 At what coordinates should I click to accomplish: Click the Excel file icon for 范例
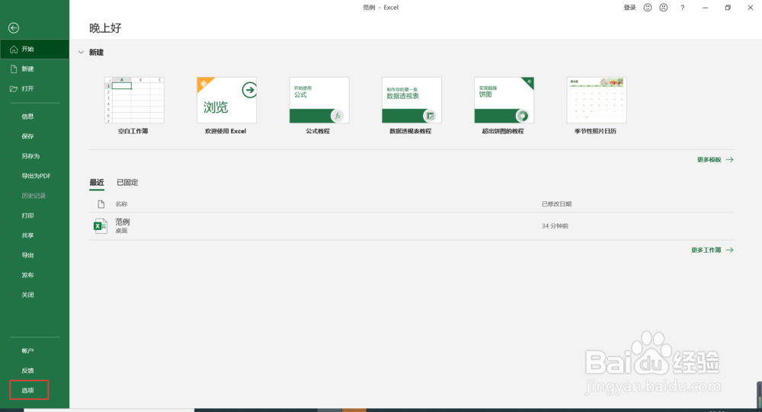click(x=100, y=226)
